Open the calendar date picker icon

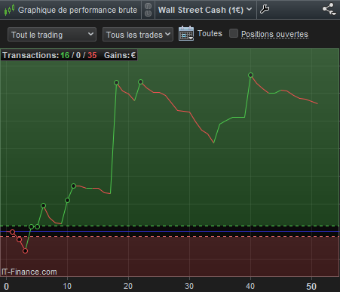(x=186, y=33)
